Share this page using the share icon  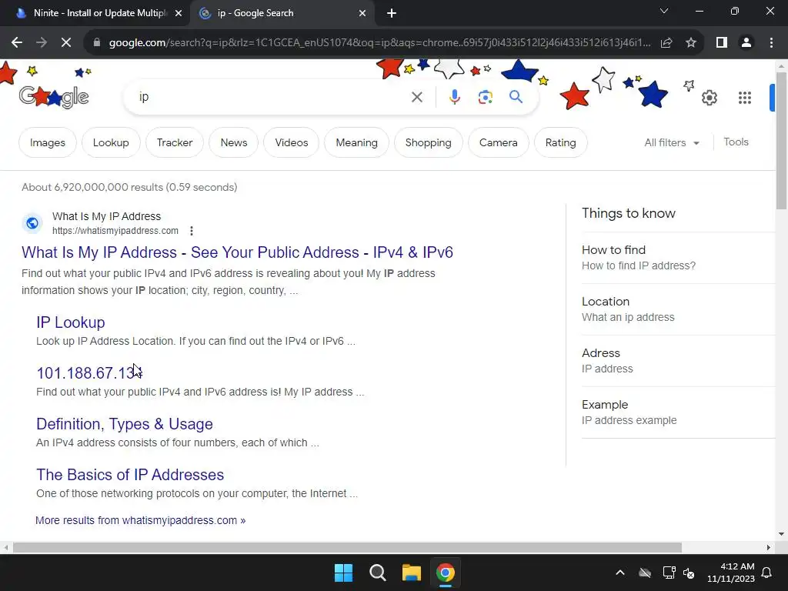tap(666, 43)
